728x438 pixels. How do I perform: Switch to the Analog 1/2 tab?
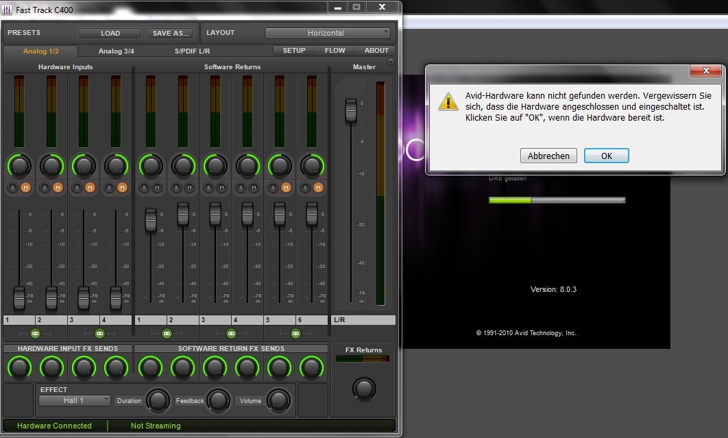click(x=41, y=51)
